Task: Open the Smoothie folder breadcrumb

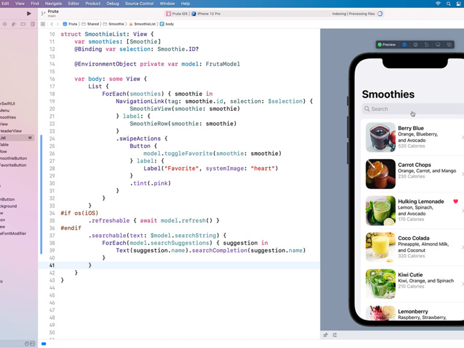Action: click(x=114, y=24)
